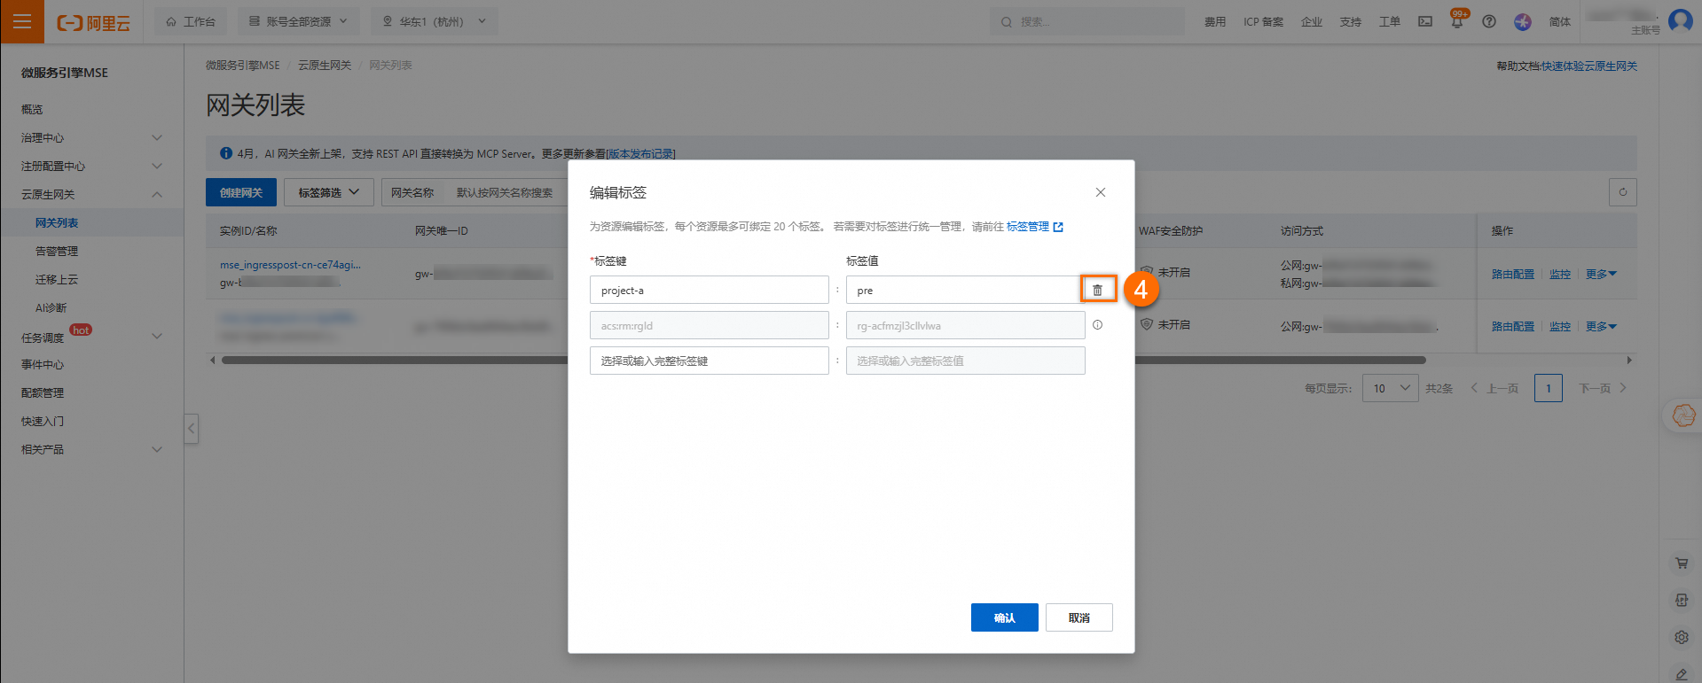The height and width of the screenshot is (683, 1702).
Task: Open the hamburger main menu
Action: pyautogui.click(x=22, y=21)
